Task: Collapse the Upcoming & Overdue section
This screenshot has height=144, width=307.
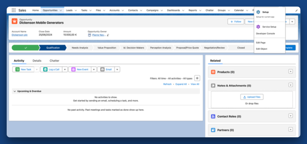Action: coord(15,91)
